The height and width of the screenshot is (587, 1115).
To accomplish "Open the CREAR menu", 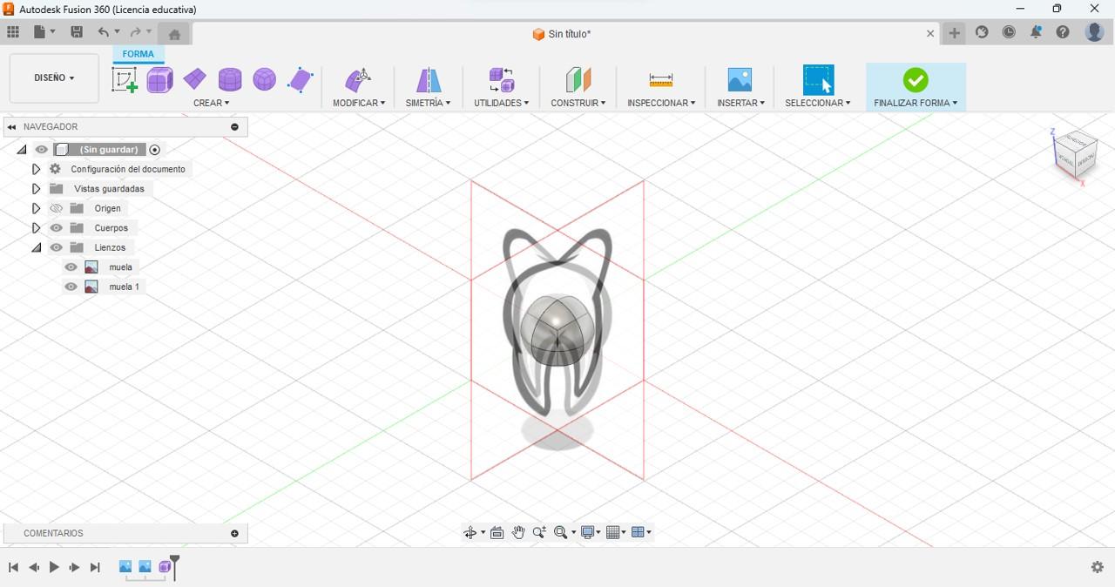I will tap(212, 103).
